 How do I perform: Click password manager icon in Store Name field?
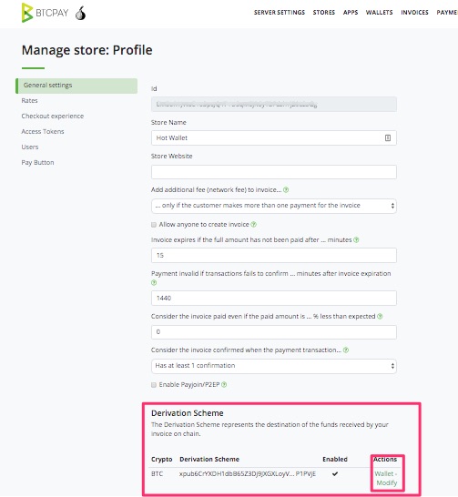(388, 137)
